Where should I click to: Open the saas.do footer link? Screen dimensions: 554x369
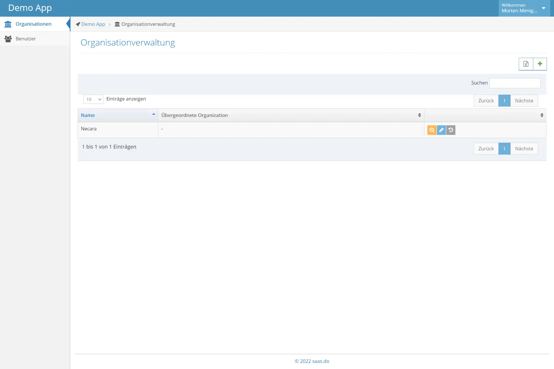320,361
